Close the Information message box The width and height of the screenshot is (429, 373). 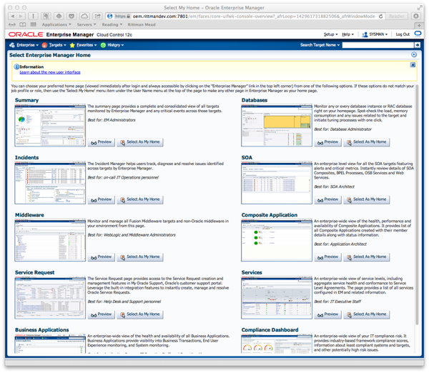pos(413,65)
